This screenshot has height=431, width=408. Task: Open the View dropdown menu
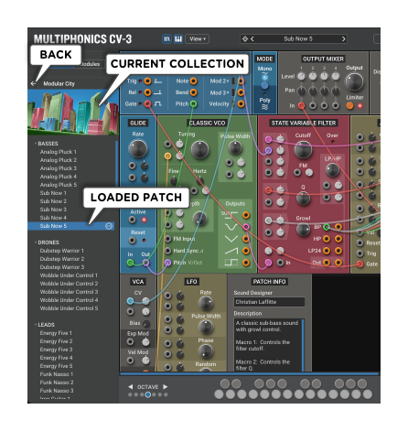pos(198,38)
